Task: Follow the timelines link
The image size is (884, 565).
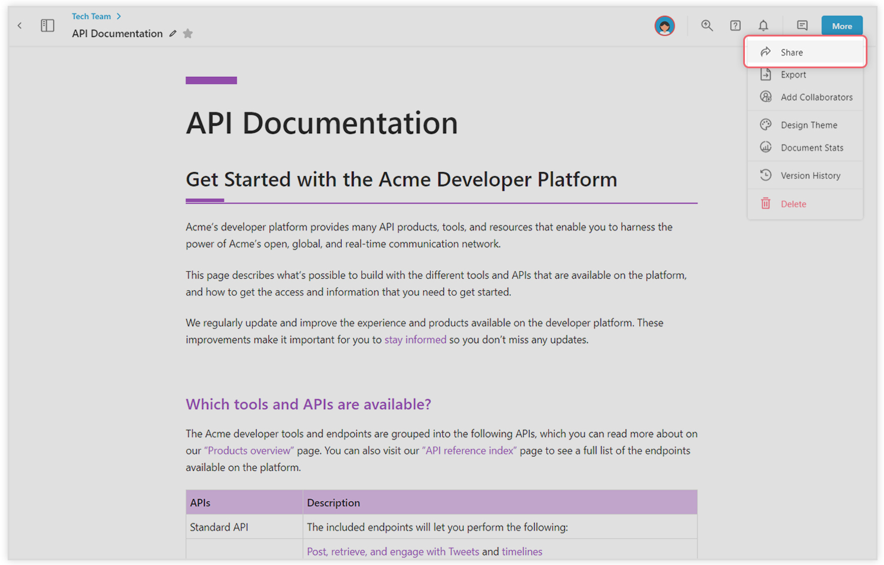Action: [522, 551]
